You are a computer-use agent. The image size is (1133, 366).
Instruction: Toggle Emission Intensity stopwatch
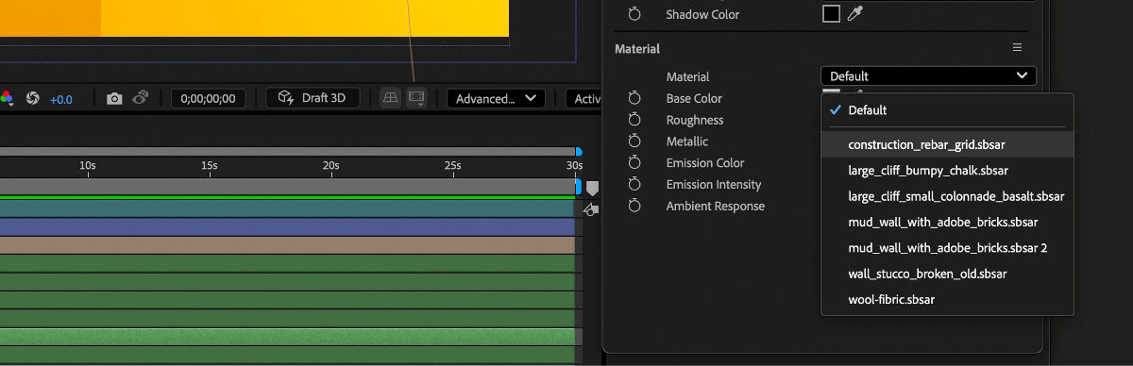634,184
